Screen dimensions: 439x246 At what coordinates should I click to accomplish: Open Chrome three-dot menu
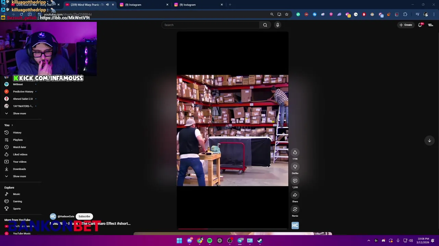434,14
